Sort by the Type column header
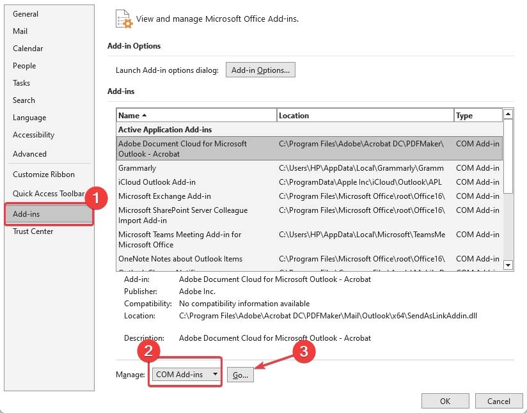This screenshot has width=527, height=413. pyautogui.click(x=478, y=115)
